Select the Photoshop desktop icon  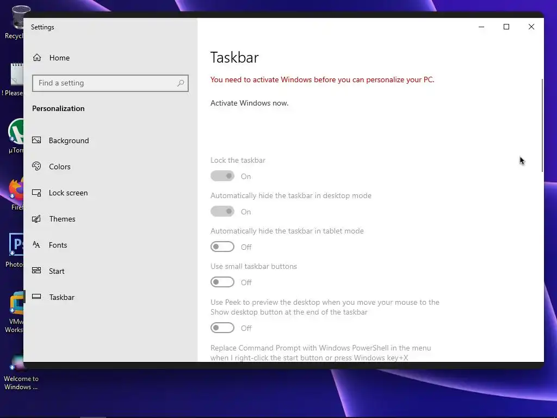click(15, 250)
